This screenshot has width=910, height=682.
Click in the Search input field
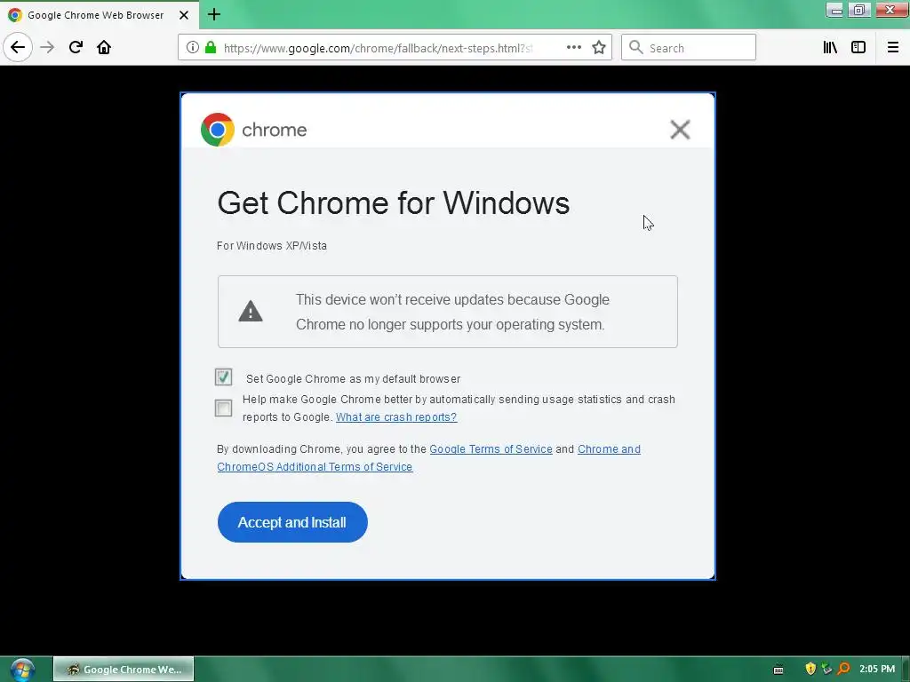[x=689, y=48]
